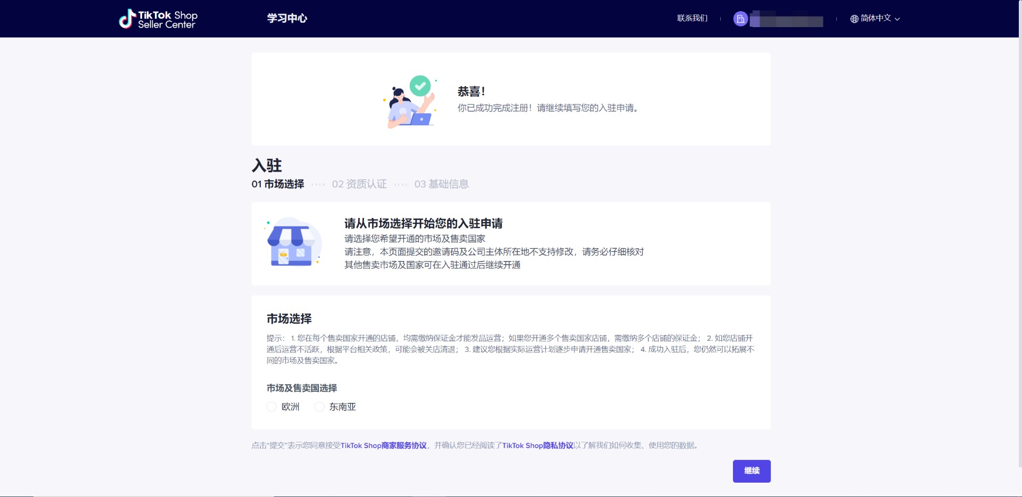Viewport: 1022px width, 497px height.
Task: Expand the language chevron arrow
Action: [897, 19]
